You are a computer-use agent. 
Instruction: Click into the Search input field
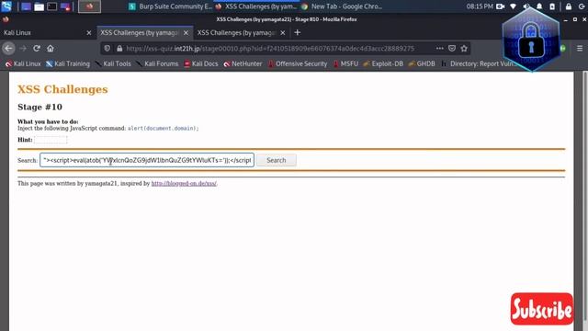pos(147,160)
